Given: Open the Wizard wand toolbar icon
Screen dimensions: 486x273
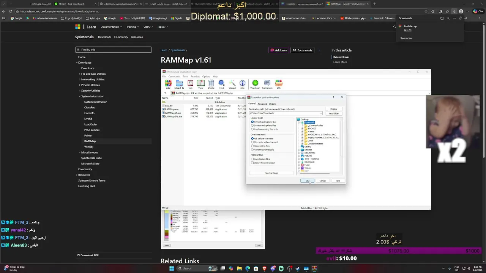Looking at the screenshot, I should coord(232,84).
